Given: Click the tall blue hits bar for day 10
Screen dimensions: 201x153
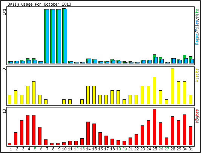Looking at the screenshot, I should point(65,36).
